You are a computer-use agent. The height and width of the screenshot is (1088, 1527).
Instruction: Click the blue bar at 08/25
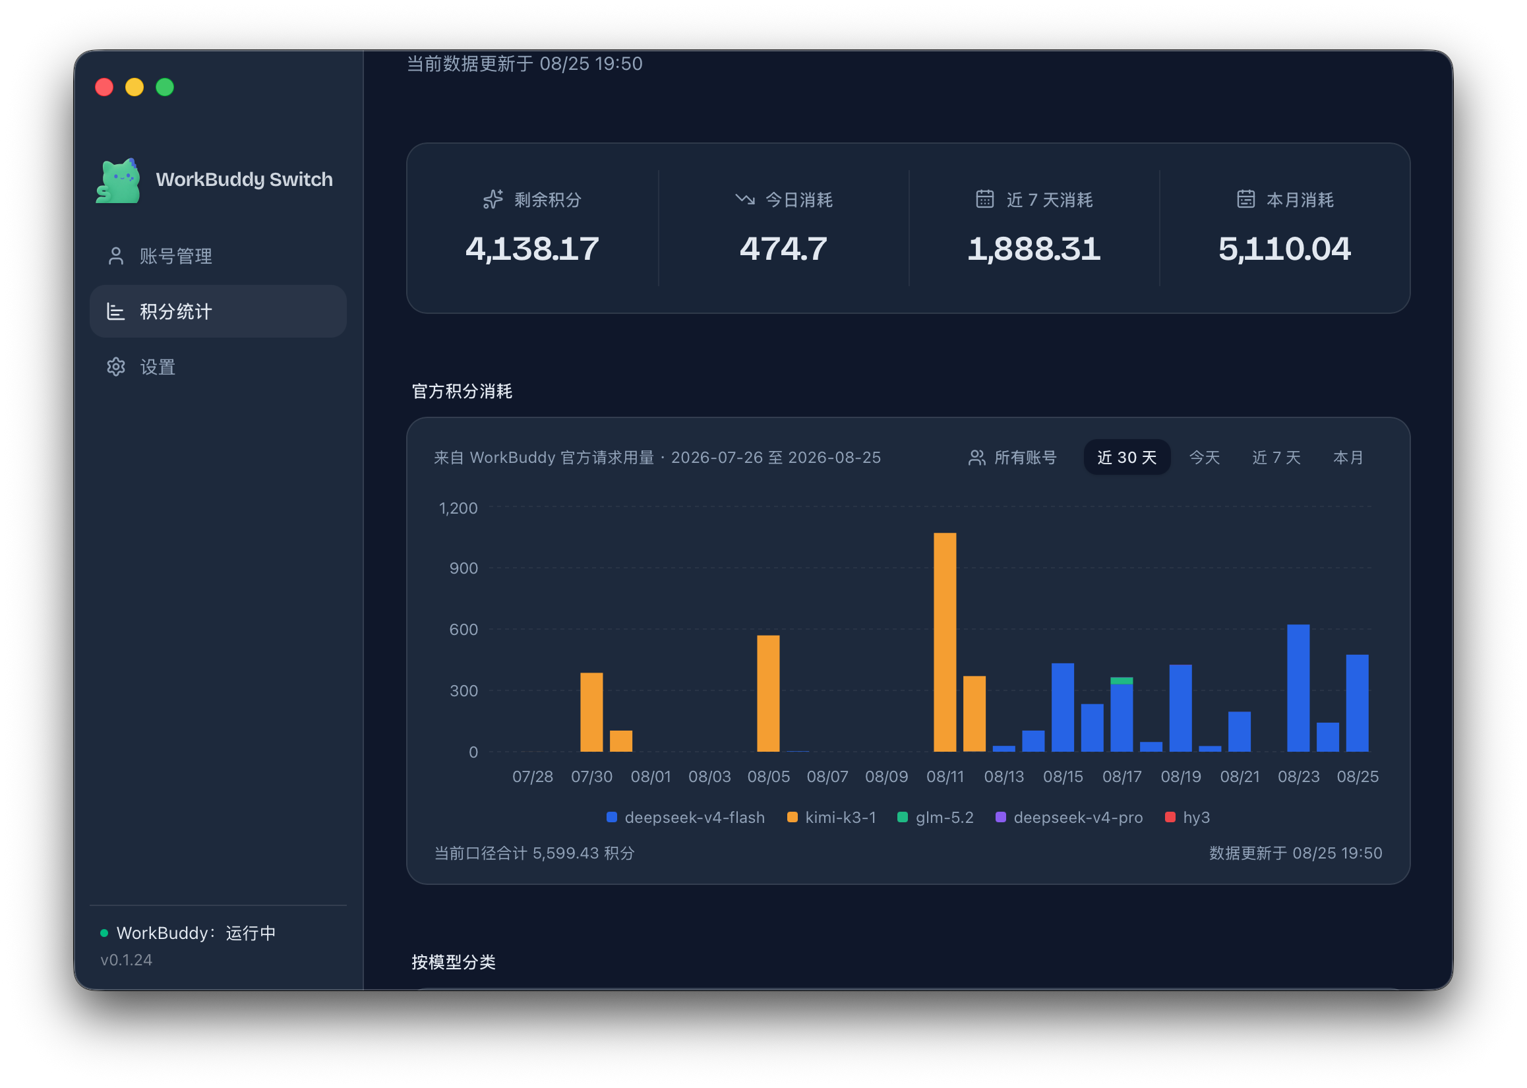click(1358, 704)
